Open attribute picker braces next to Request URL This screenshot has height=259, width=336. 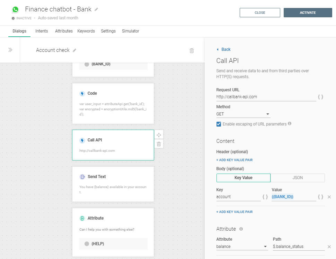coord(321,96)
